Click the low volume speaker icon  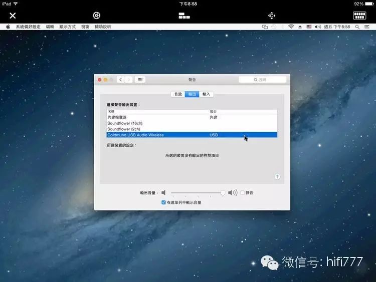point(163,193)
